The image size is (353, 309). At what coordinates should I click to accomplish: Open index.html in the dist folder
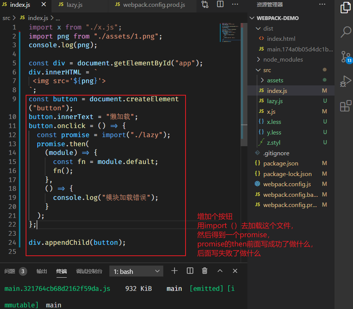click(x=291, y=39)
